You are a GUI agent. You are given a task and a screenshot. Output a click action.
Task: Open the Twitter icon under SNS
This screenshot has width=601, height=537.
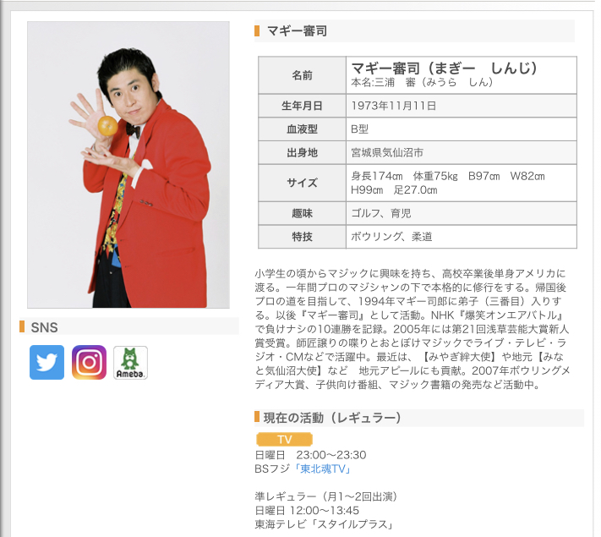46,362
